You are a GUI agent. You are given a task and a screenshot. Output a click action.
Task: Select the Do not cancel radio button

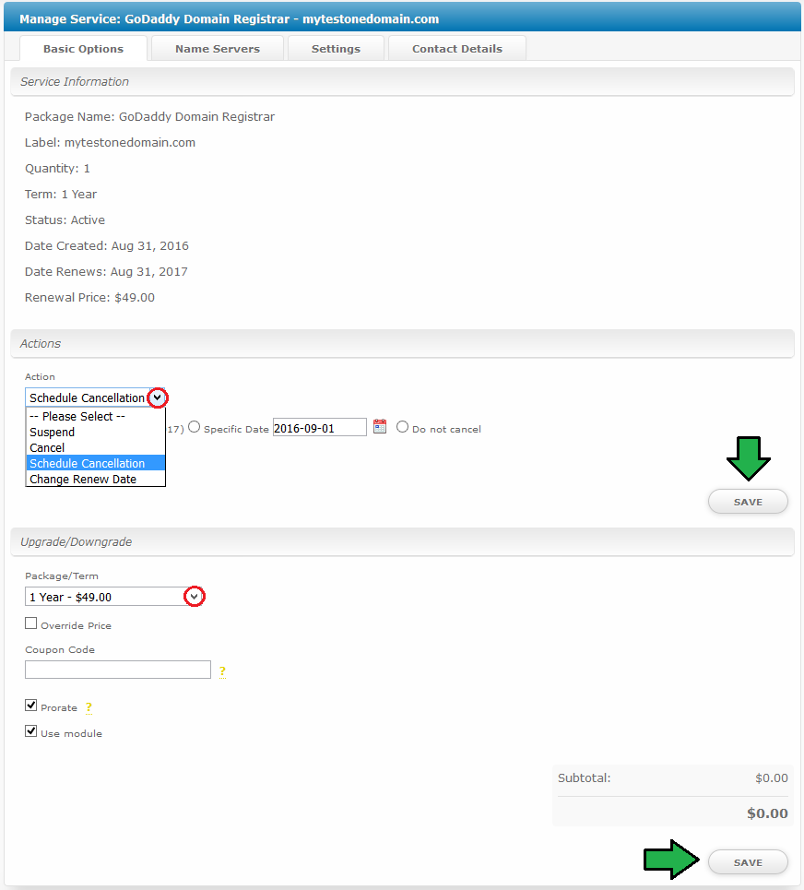pyautogui.click(x=402, y=427)
